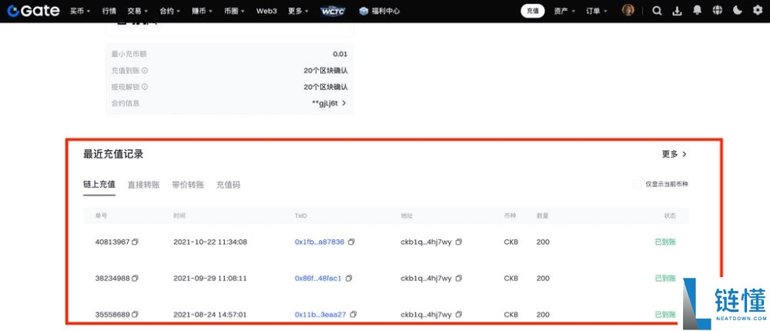Expand the 合约 dropdown menu
Screen dimensions: 770x331
pyautogui.click(x=170, y=11)
